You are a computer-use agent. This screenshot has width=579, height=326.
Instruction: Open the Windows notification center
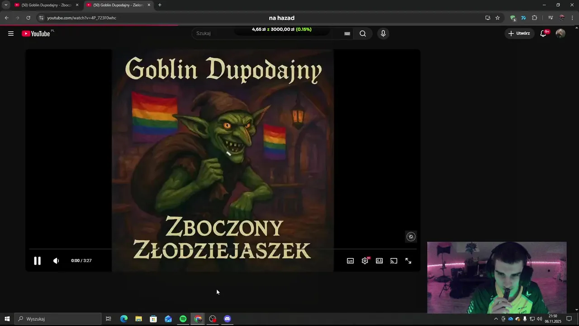569,319
